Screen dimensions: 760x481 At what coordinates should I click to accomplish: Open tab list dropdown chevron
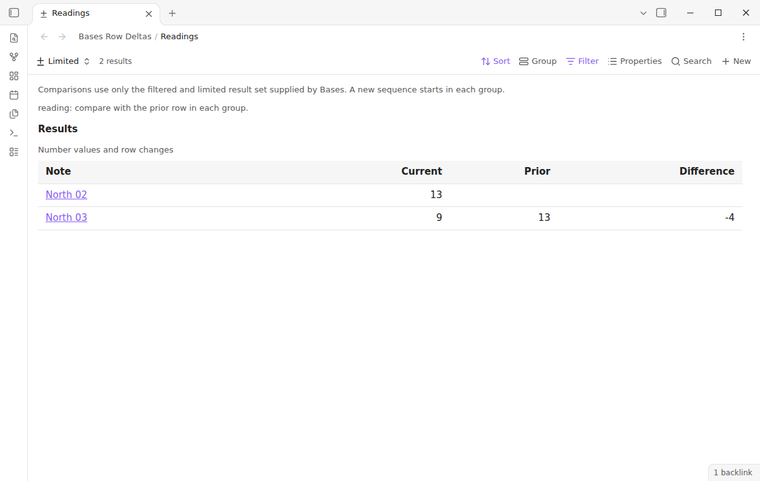click(643, 13)
